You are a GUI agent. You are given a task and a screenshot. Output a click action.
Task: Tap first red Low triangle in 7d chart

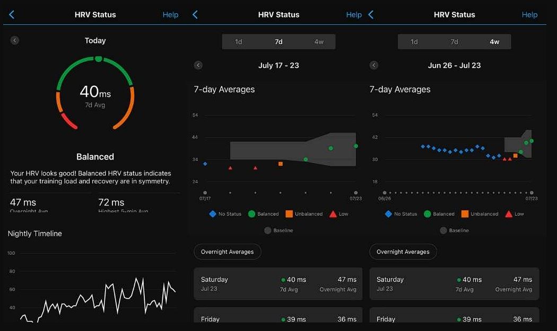(x=230, y=168)
